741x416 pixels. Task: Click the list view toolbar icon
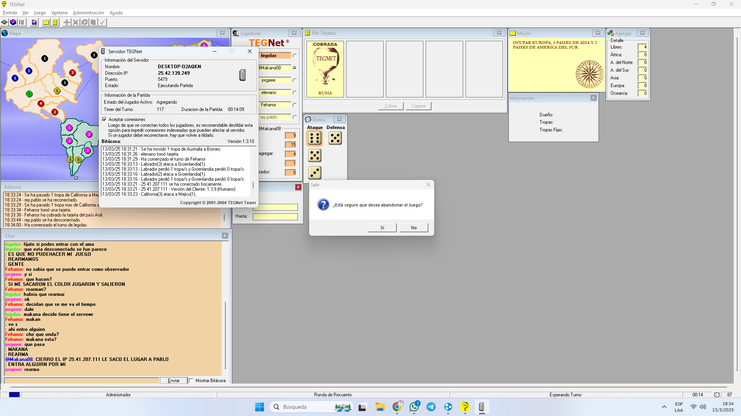(x=22, y=22)
